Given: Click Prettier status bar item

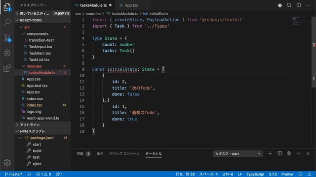Looking at the screenshot, I should [x=287, y=174].
